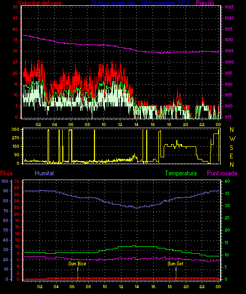Click the pressure axis value 1005
Viewport: 246px width, 294px height.
pyautogui.click(x=229, y=51)
